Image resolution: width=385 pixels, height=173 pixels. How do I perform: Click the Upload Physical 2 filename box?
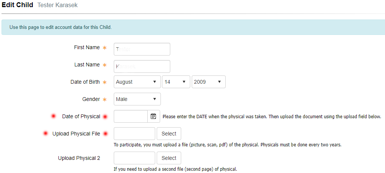(134, 158)
